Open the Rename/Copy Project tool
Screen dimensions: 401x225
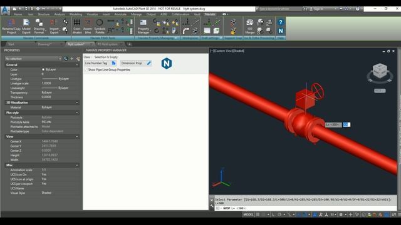11,26
